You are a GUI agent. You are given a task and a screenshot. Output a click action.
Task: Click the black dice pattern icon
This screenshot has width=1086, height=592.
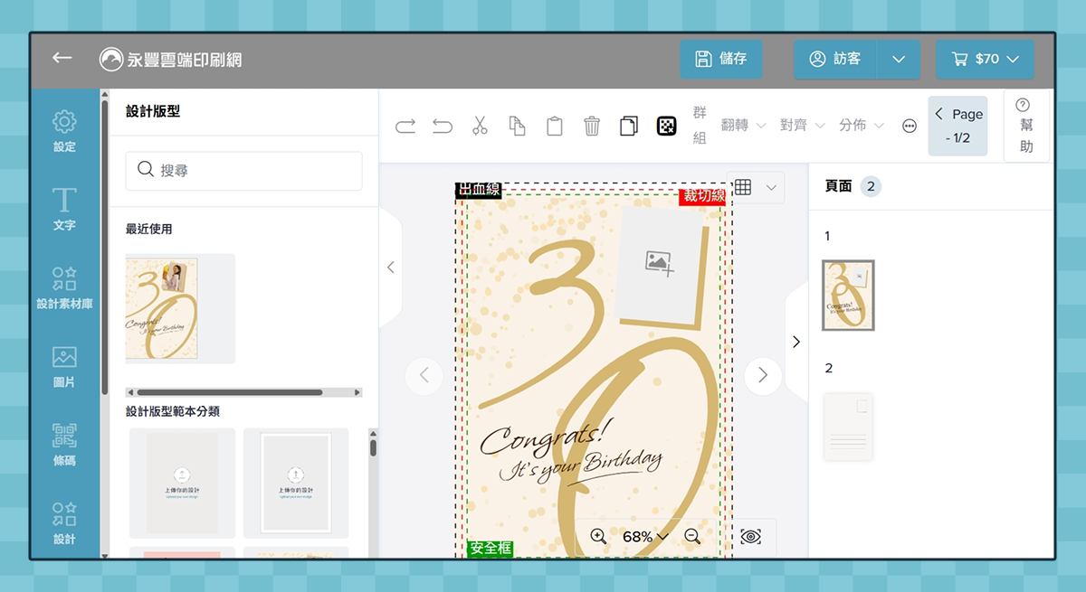point(666,127)
